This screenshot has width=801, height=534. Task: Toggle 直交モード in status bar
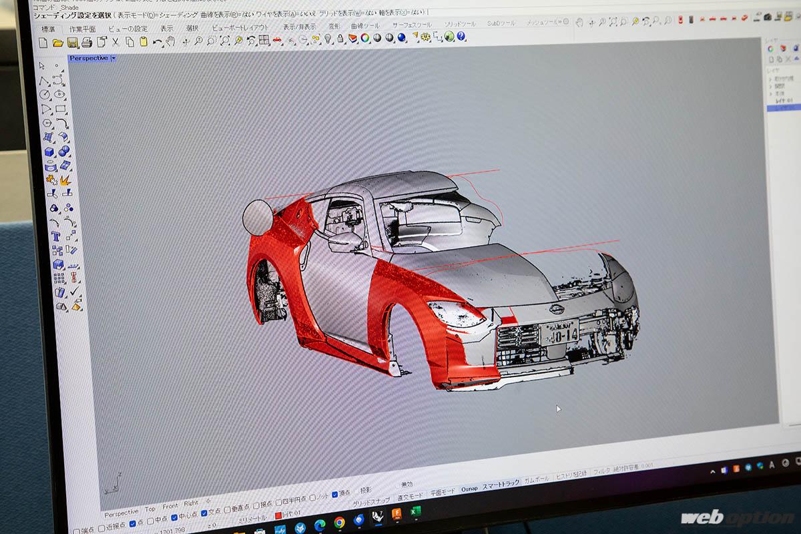[410, 497]
